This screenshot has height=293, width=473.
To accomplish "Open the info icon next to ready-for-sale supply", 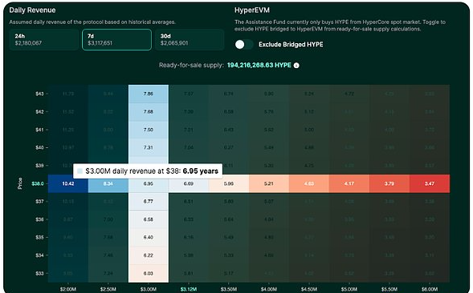I will (x=296, y=66).
